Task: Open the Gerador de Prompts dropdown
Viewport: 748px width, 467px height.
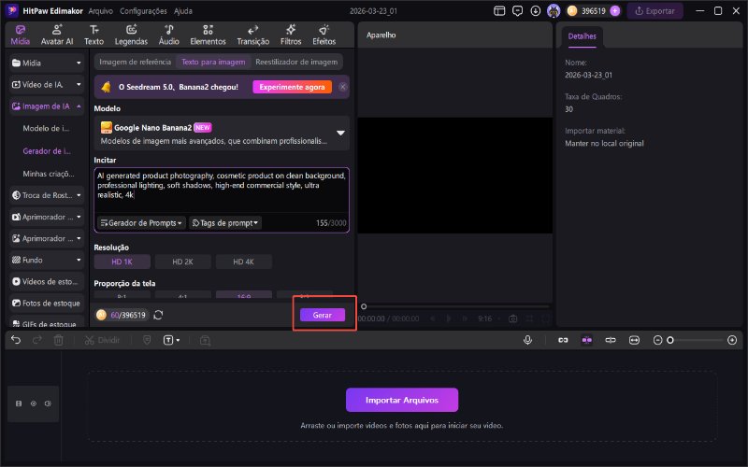Action: click(x=141, y=222)
